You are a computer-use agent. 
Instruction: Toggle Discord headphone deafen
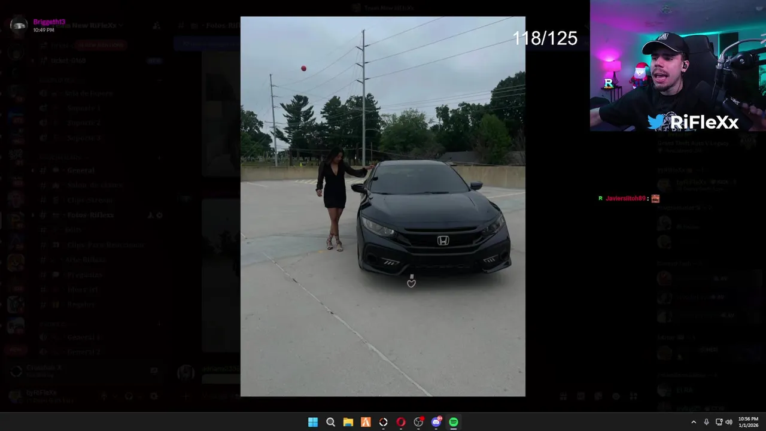point(129,396)
